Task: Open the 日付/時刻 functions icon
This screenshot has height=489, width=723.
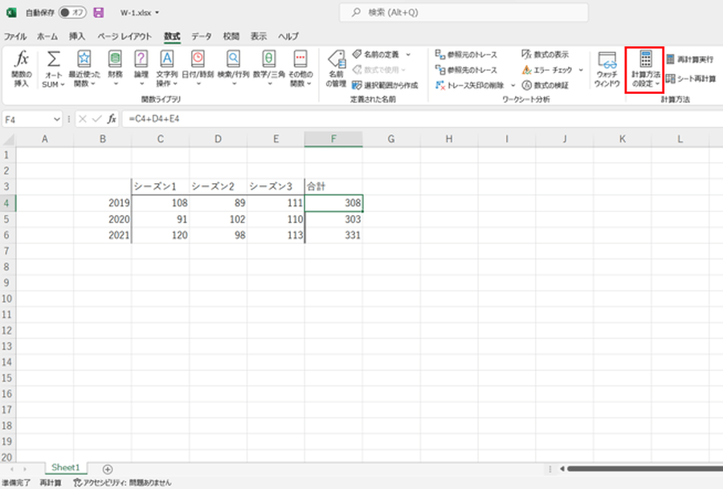Action: click(x=197, y=60)
